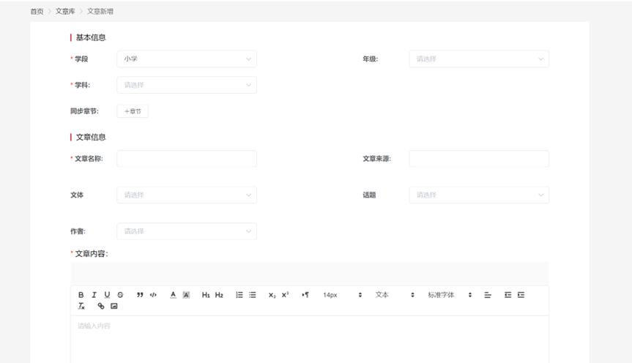
Task: Go to 文章库 in the breadcrumb
Action: (67, 12)
